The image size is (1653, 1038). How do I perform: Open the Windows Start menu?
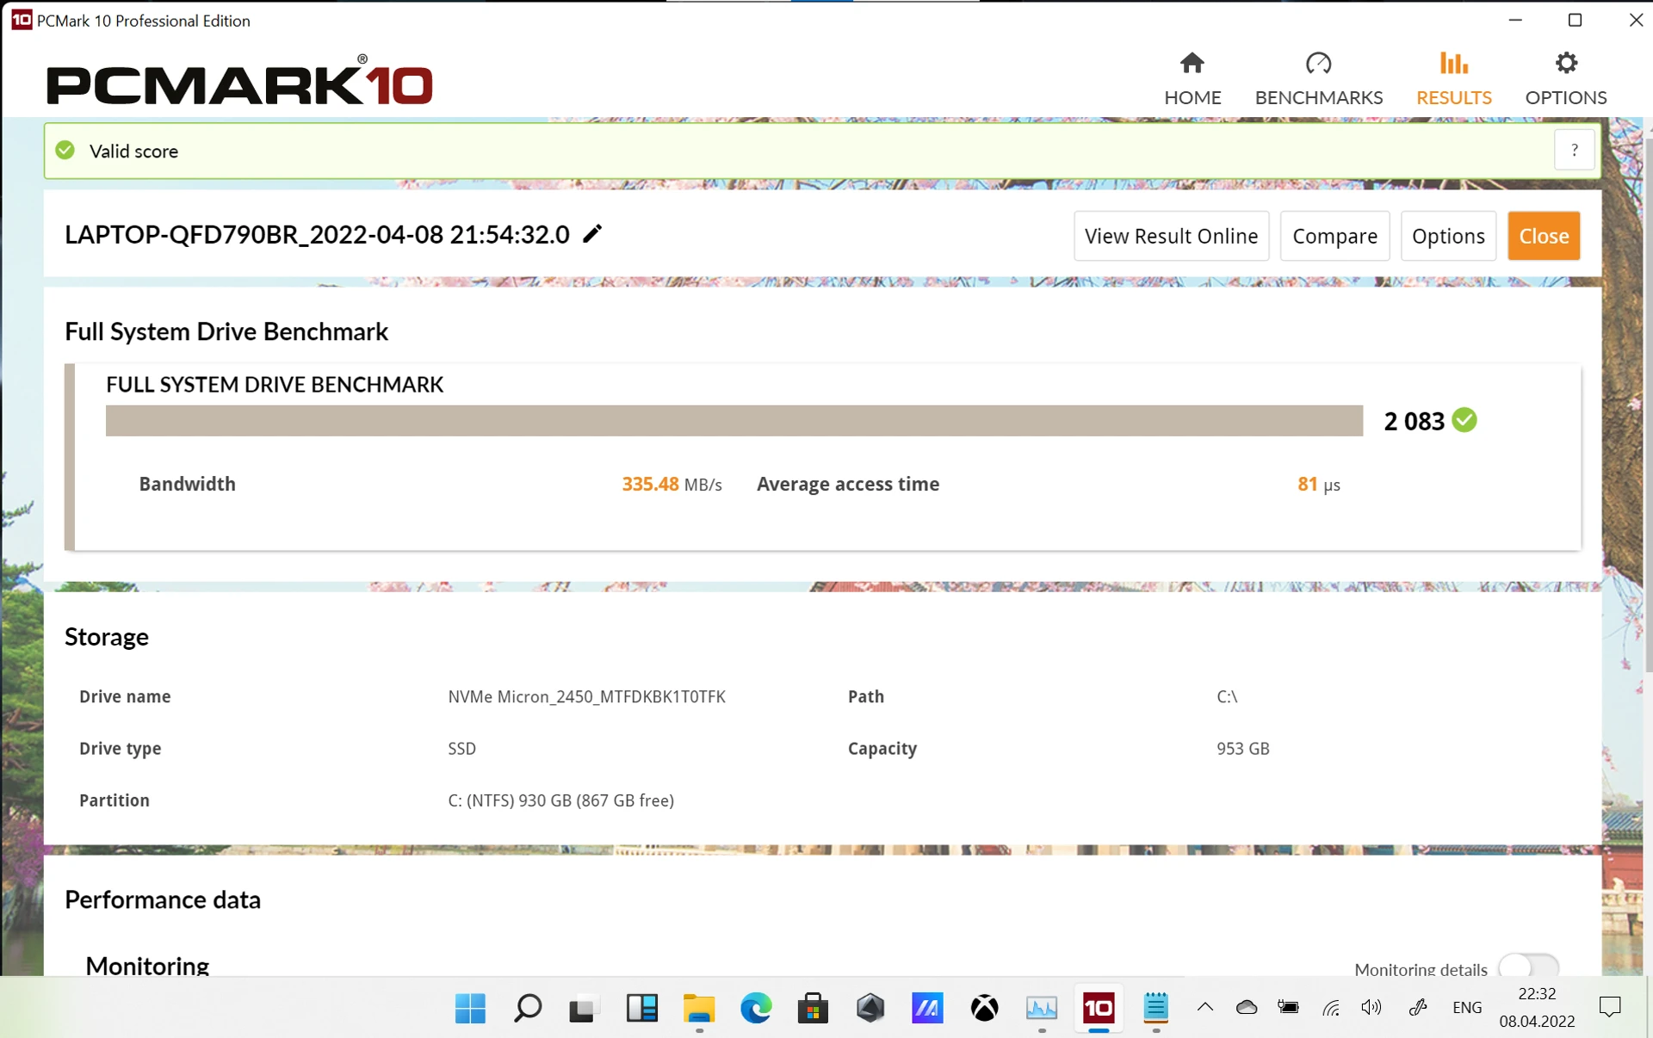[470, 1008]
